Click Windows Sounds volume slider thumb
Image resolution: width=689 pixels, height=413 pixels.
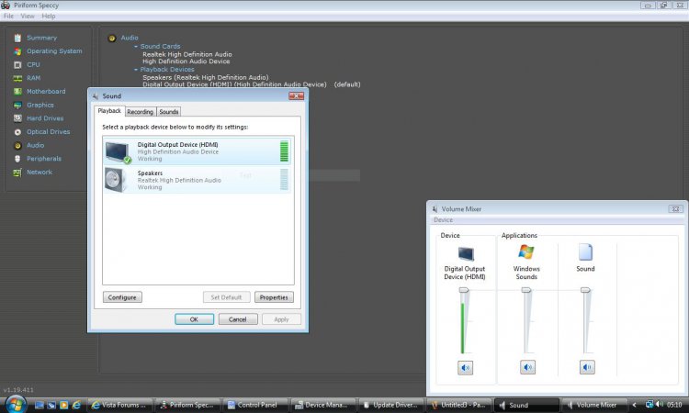[x=526, y=290]
